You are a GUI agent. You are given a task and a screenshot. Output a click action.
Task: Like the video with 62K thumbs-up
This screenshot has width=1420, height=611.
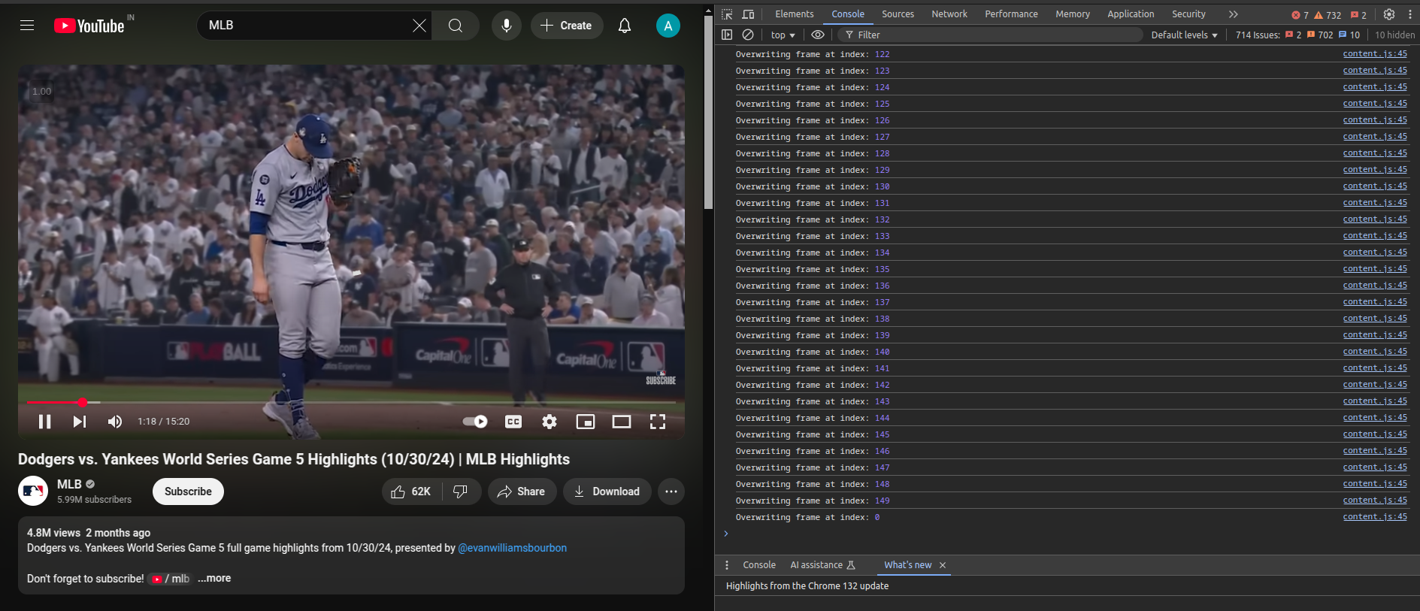click(x=410, y=492)
